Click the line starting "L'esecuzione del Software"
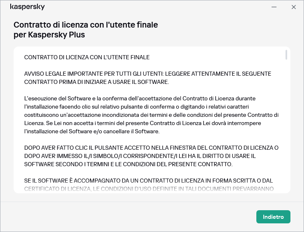 (x=140, y=98)
